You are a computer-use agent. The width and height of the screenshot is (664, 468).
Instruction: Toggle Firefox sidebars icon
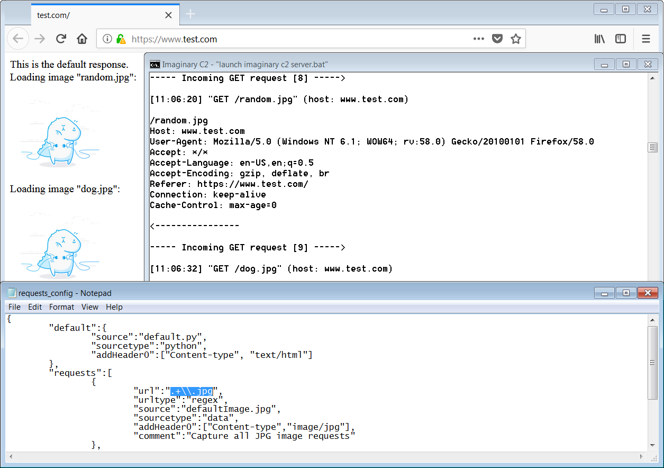621,39
